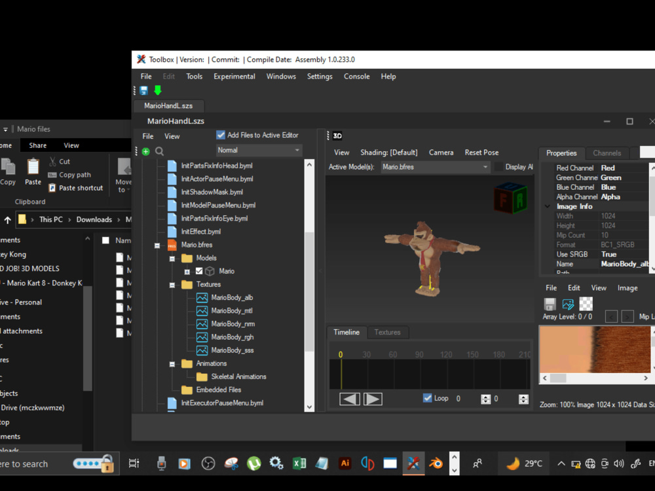Toggle Add Files to Active Editor checkbox

[221, 136]
